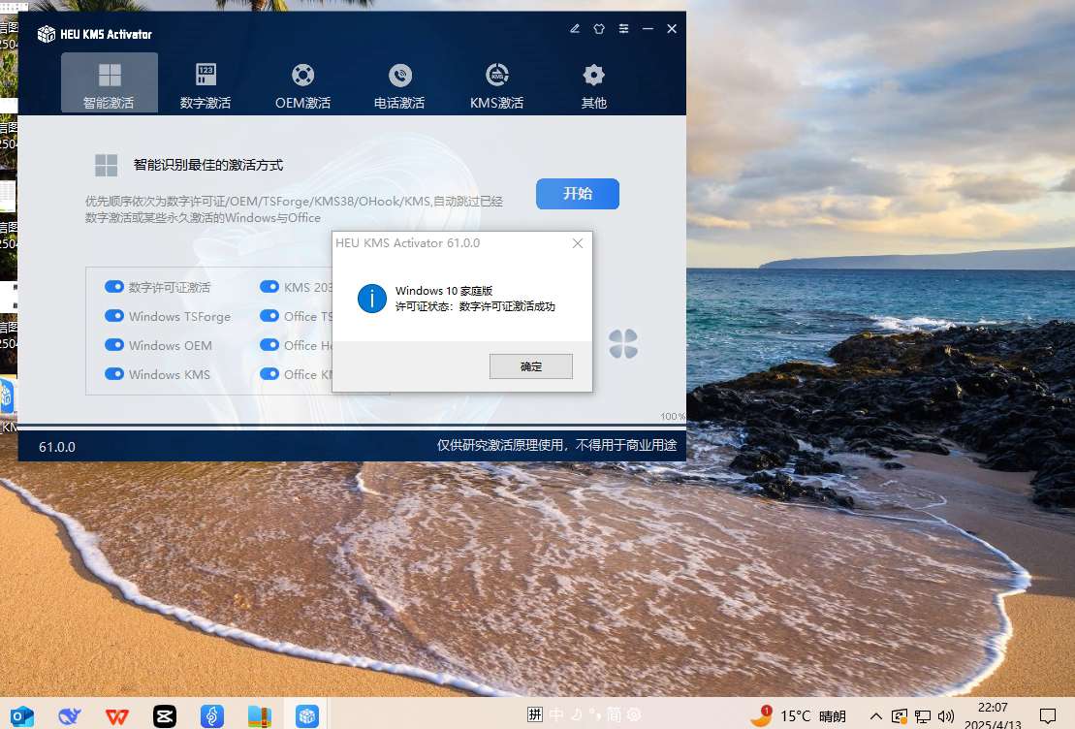The height and width of the screenshot is (729, 1075).
Task: Click the 100% progress label
Action: [x=673, y=416]
